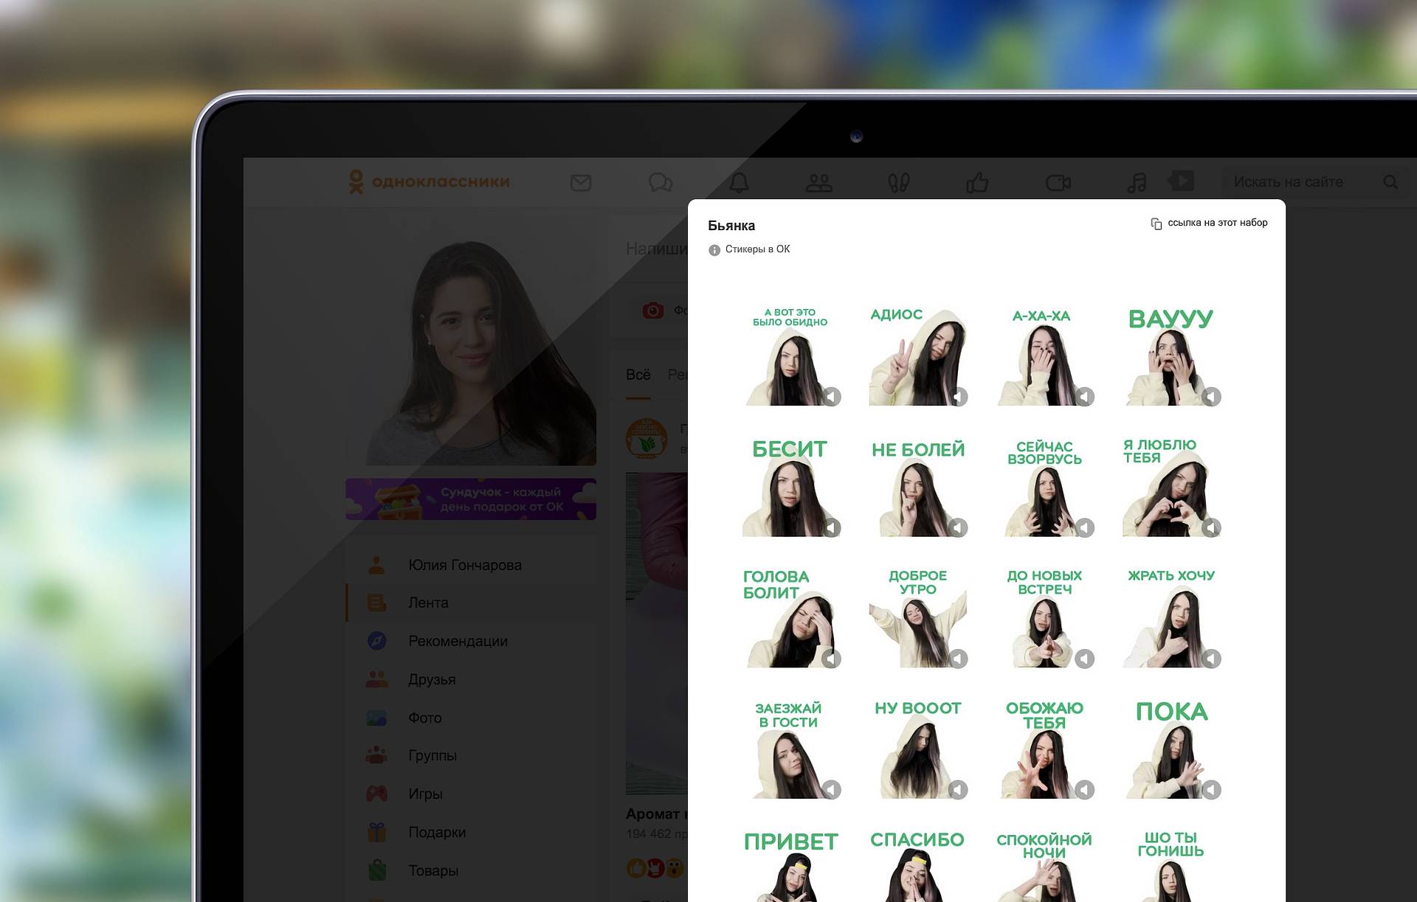The height and width of the screenshot is (902, 1417).
Task: Open 'Рекомендации' in the sidebar
Action: click(471, 641)
